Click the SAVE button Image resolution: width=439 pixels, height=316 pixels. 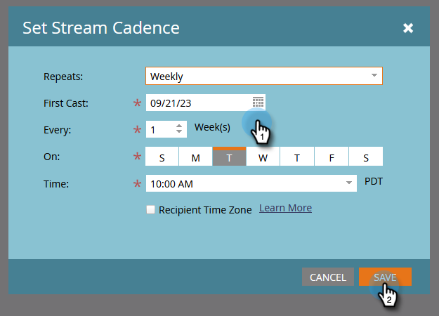tap(385, 277)
